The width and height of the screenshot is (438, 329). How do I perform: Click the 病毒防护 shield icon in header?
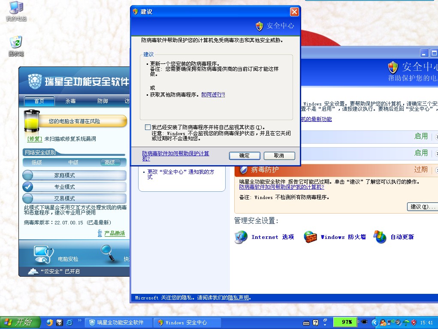click(244, 169)
